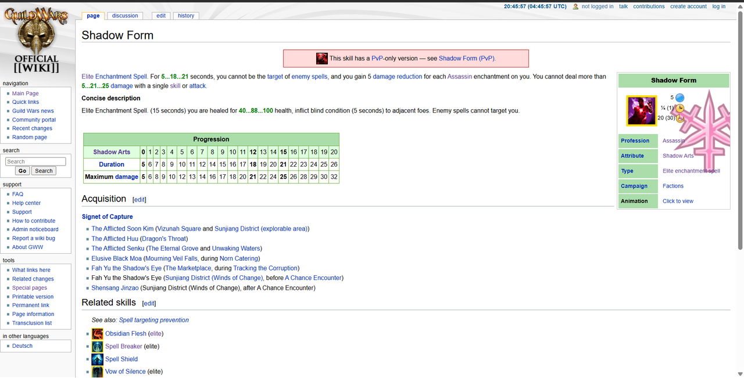Viewport: 744px width, 378px height.
Task: Go to a Random page
Action: point(30,137)
